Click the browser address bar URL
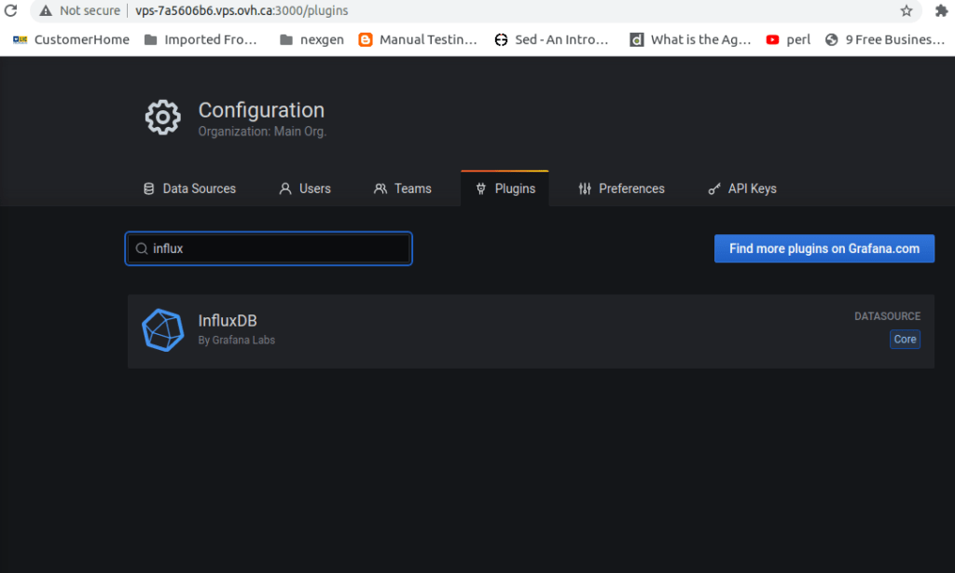Screen dimensions: 955x573 coord(242,10)
